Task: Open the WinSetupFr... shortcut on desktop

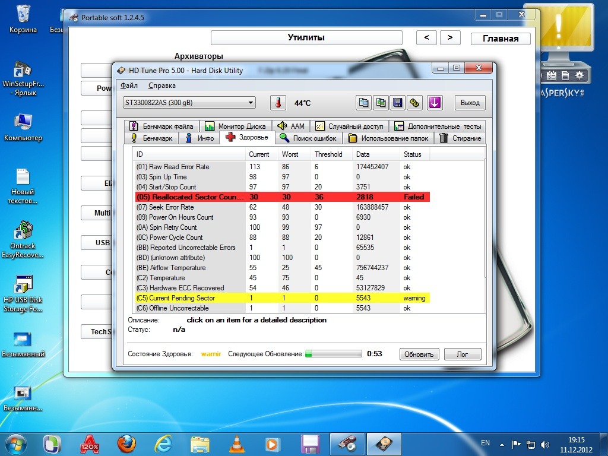Action: 23,79
